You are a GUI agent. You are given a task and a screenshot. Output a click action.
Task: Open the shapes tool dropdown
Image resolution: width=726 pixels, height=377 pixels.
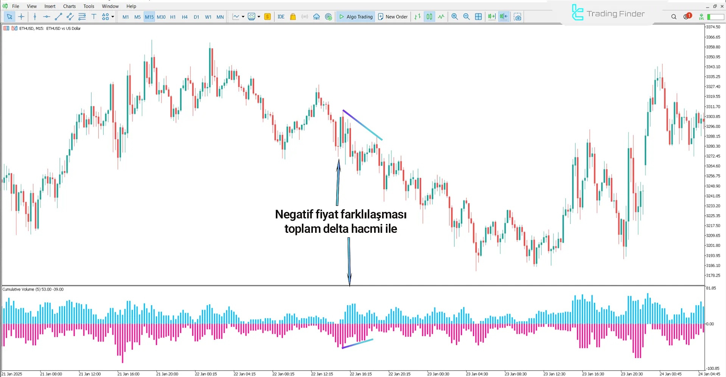pos(112,17)
